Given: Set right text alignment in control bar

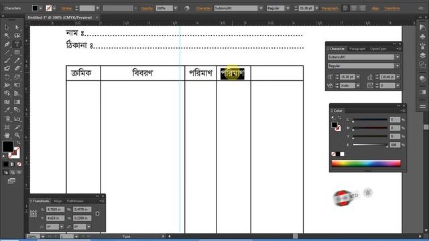Looking at the screenshot, I should [363, 8].
